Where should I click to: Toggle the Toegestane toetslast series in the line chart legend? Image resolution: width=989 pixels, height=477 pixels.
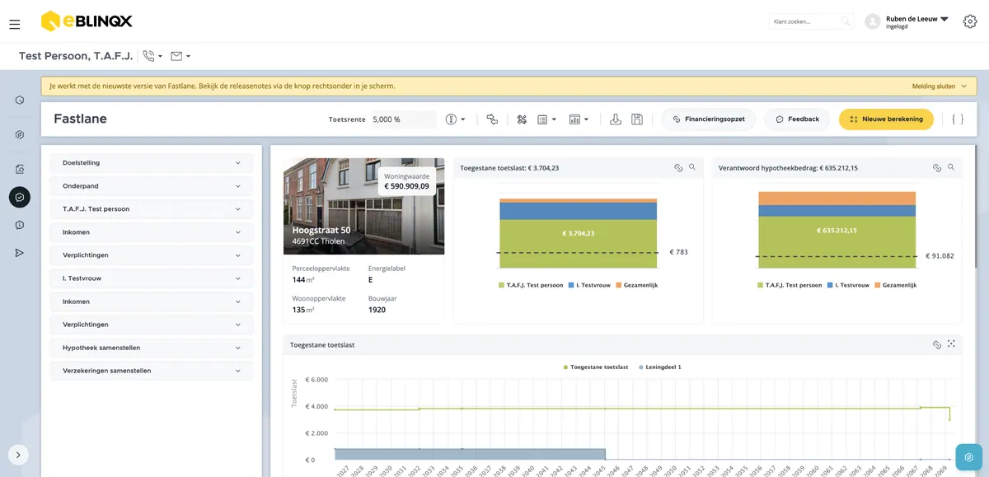(596, 367)
